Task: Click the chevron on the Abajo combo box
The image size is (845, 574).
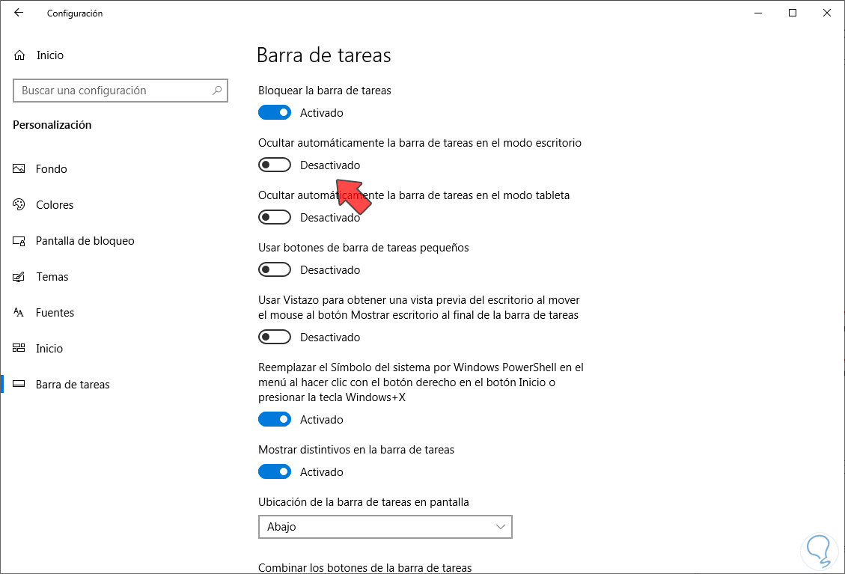Action: click(x=501, y=527)
